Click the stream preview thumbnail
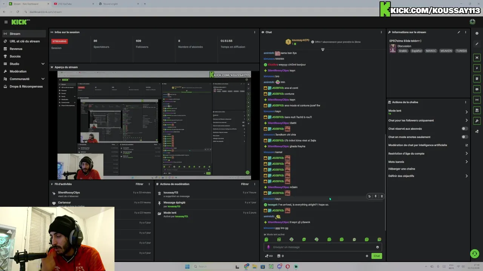483x271 pixels. coord(154,125)
